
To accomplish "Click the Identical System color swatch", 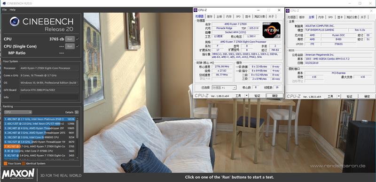I will (x=23, y=164).
